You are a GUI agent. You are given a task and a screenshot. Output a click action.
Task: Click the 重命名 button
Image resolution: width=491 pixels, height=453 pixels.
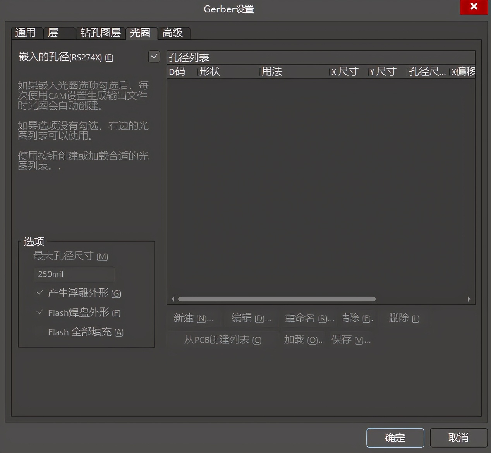click(x=308, y=318)
